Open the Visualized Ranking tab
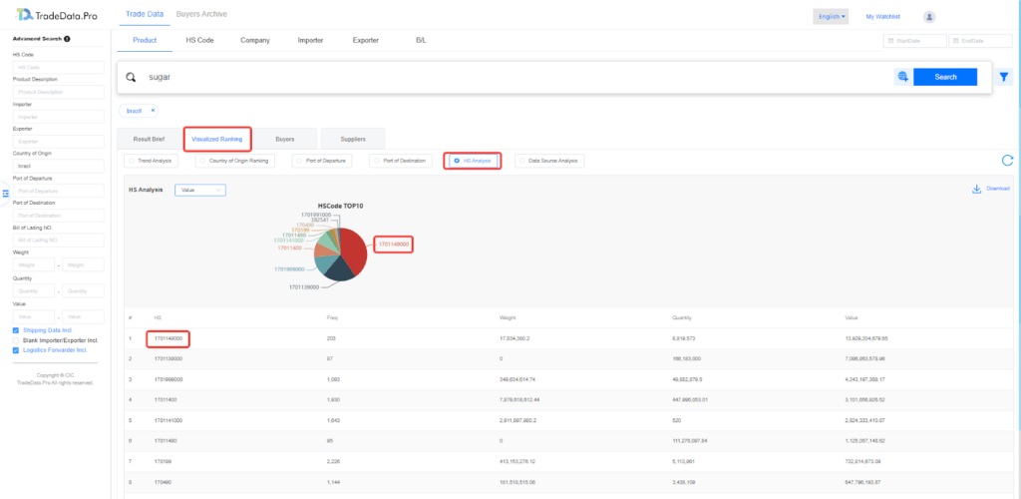 (217, 140)
